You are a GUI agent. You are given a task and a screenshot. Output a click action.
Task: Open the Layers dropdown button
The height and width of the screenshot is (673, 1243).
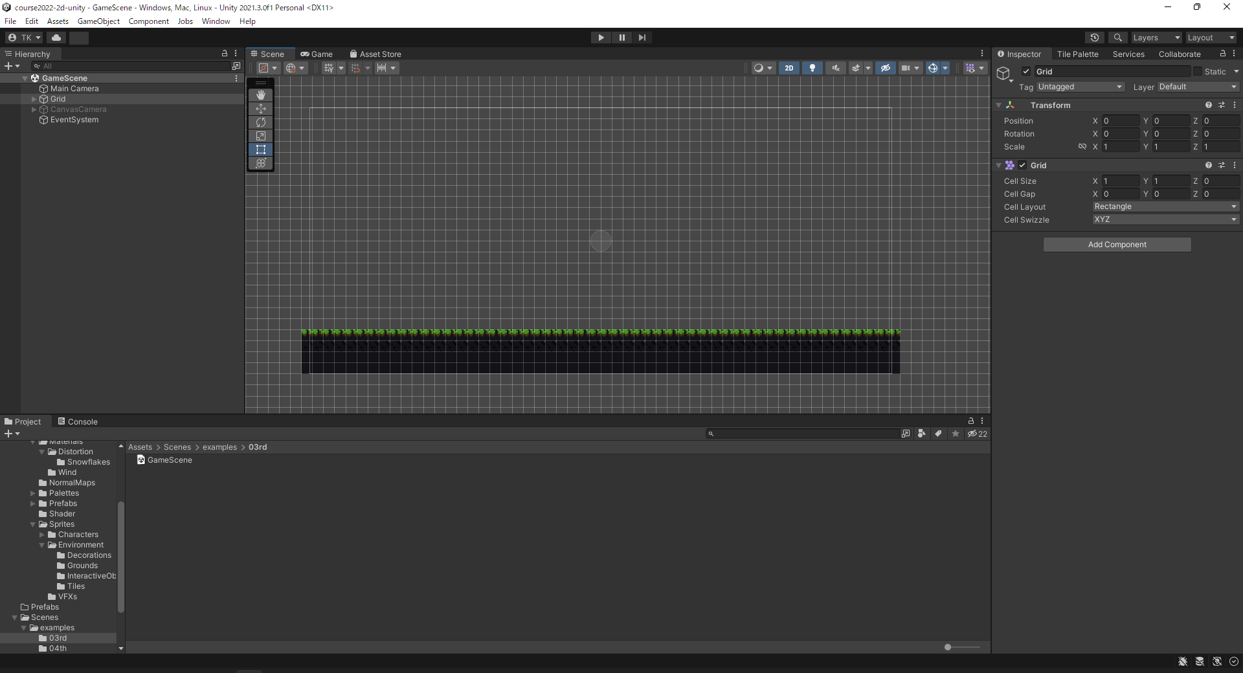(1156, 38)
